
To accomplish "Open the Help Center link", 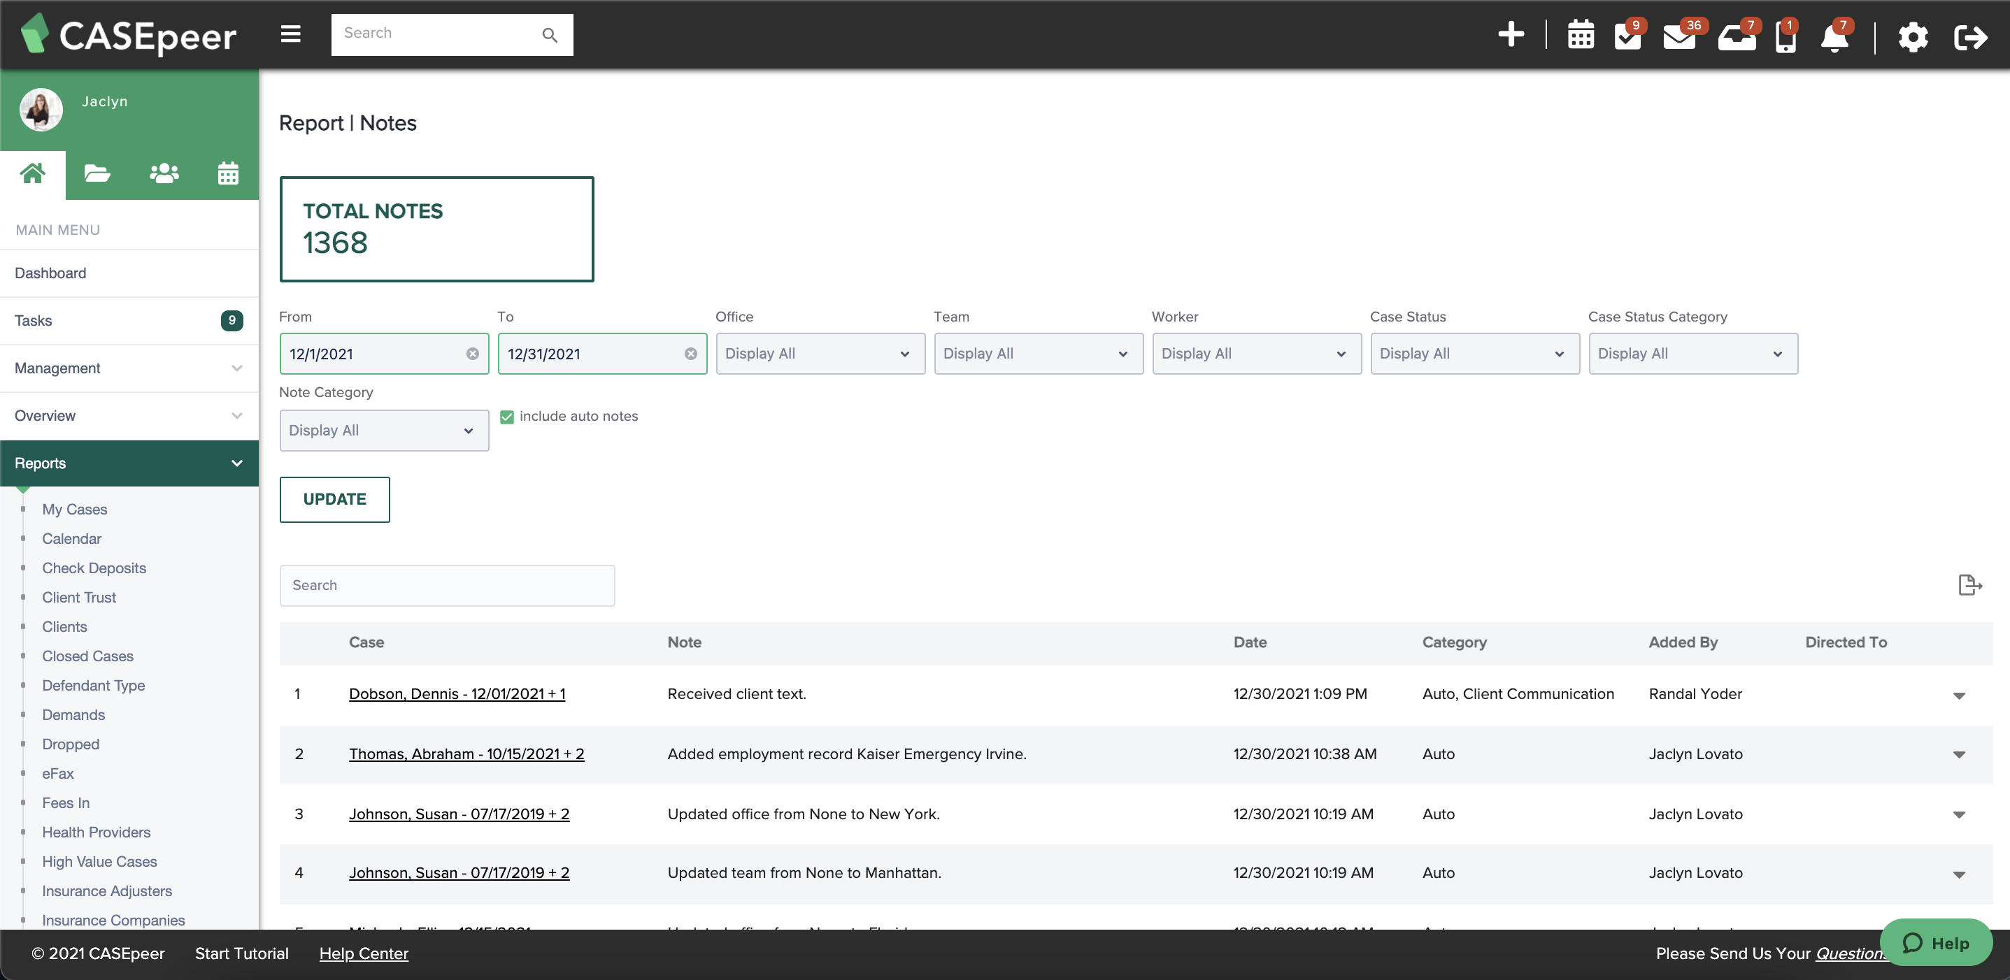I will pos(364,953).
